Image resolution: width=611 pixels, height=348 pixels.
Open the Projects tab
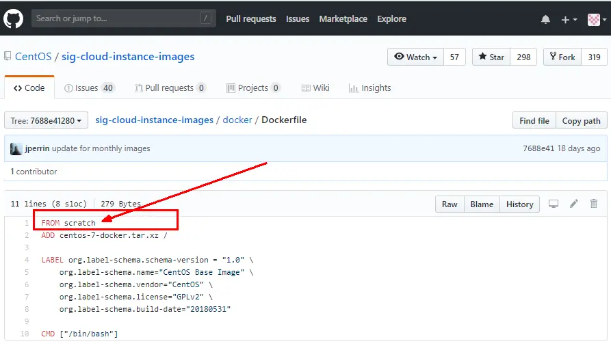253,88
